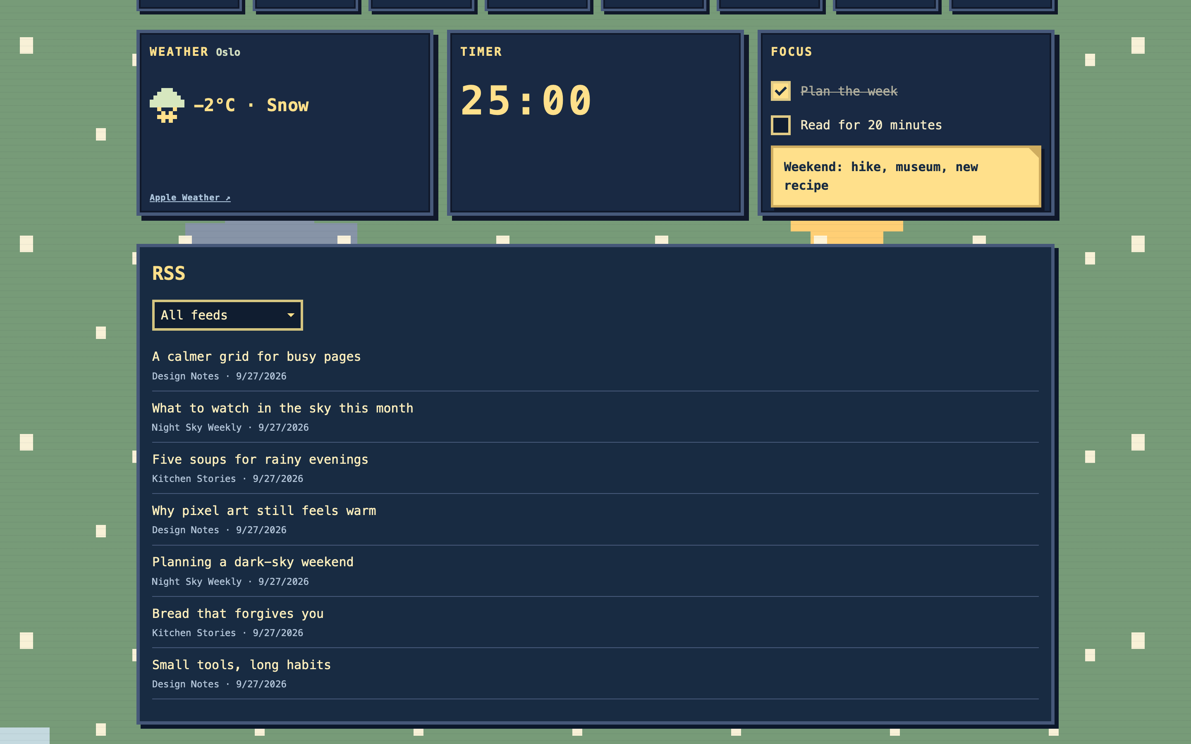Click the TIMER widget title

[481, 52]
